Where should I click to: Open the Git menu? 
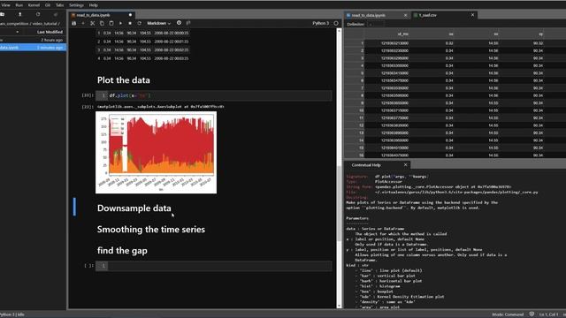(48, 5)
